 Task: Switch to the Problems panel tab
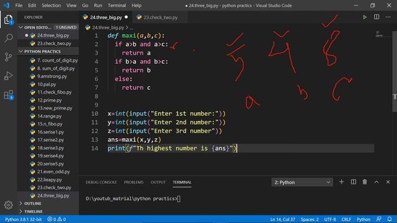tap(134, 182)
